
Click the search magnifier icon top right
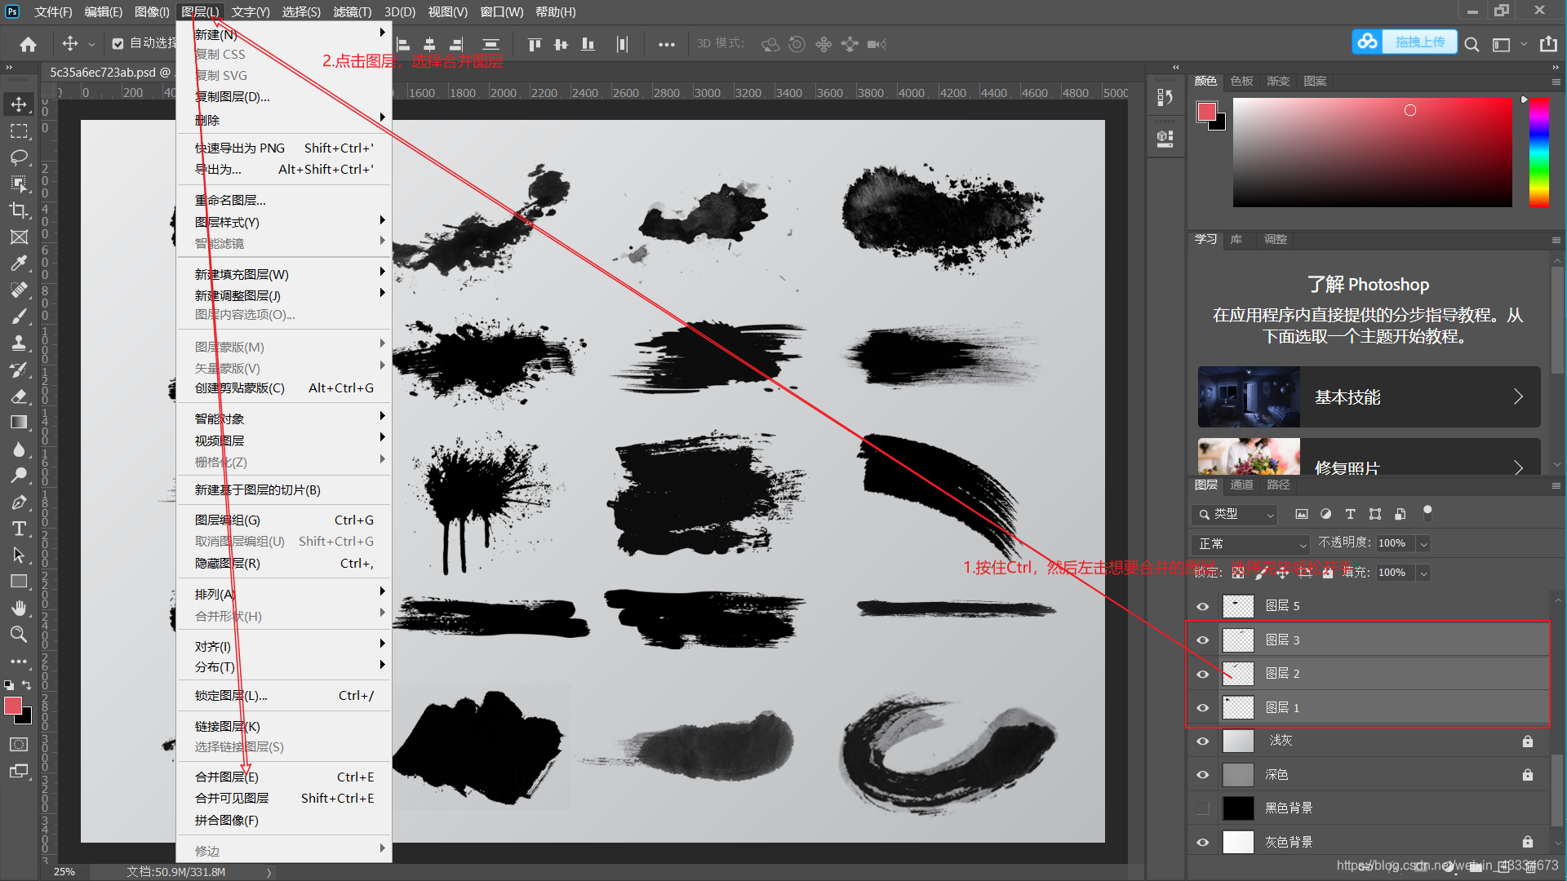pyautogui.click(x=1471, y=44)
